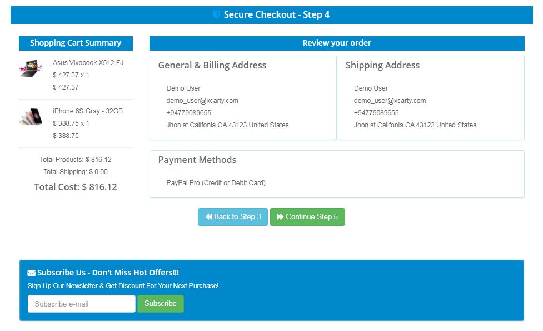Screen dimensions: 543x331
Task: Click the Payment Methods heading
Action: tap(197, 160)
